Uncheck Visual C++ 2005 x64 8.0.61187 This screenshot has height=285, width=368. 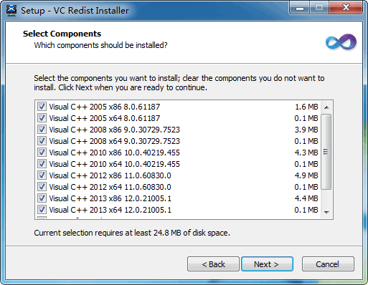click(x=42, y=118)
